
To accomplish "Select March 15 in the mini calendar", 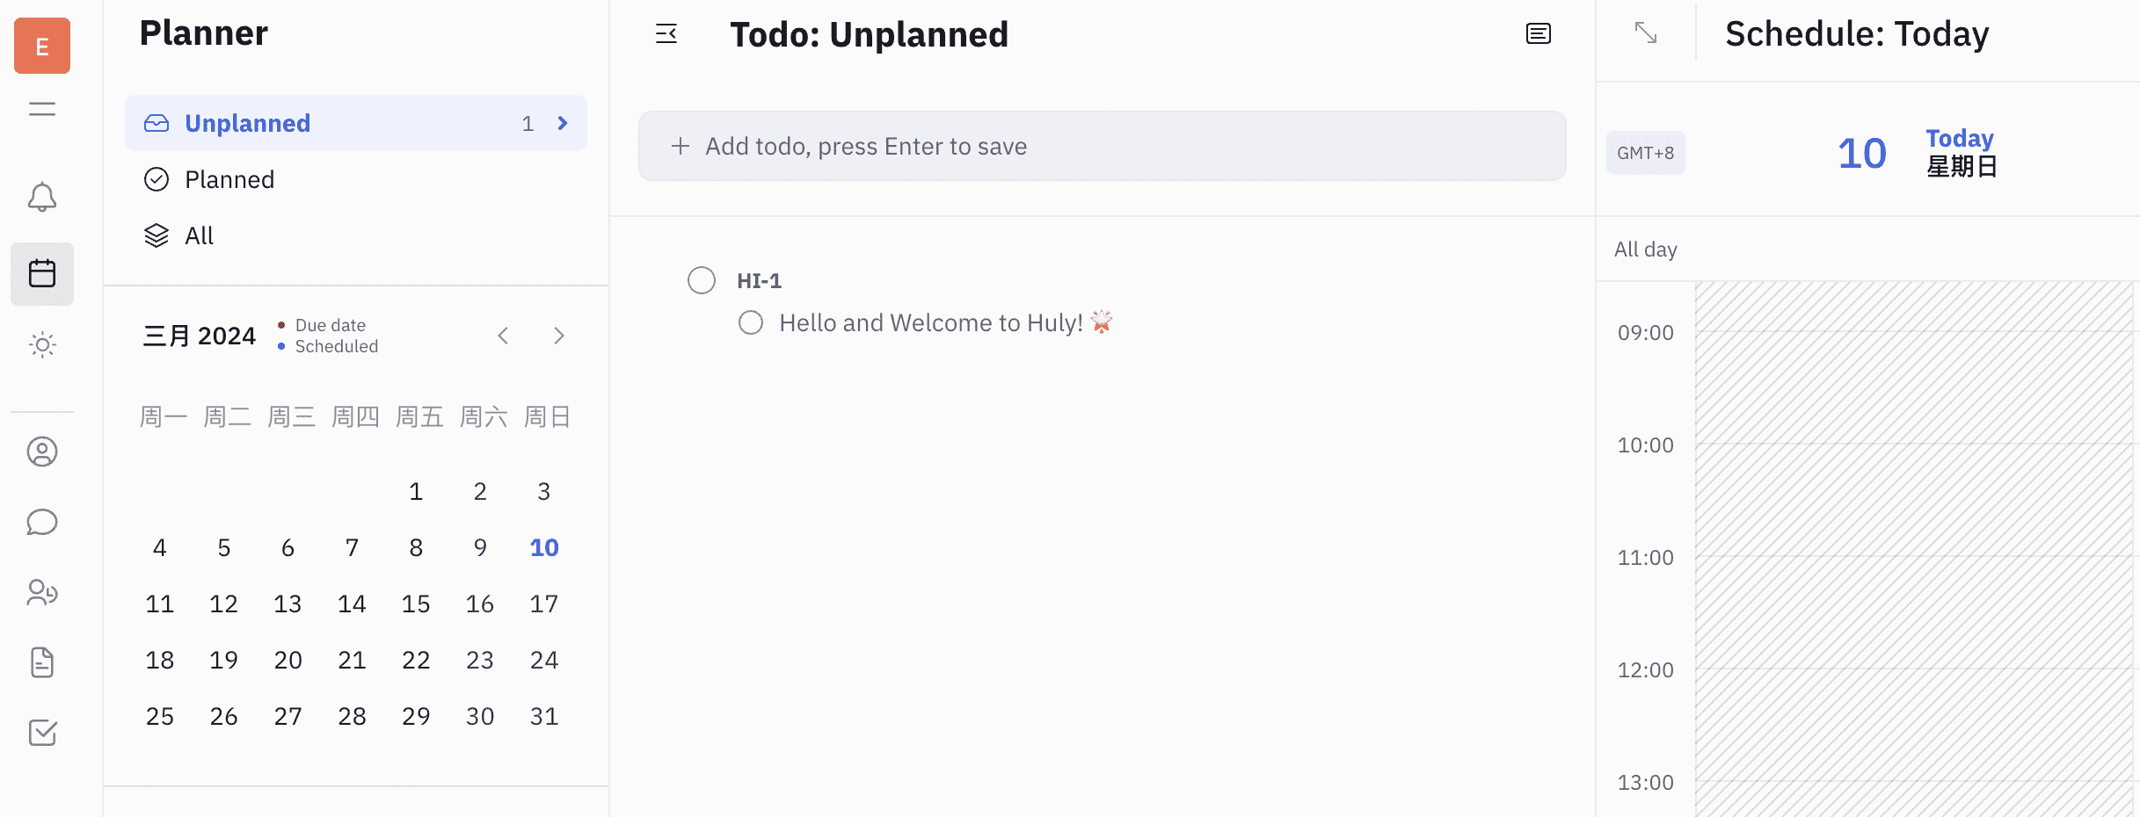I will 416,604.
